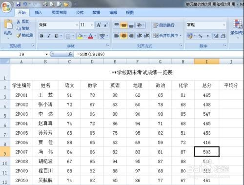Apply comma style
Image resolution: width=244 pixels, height=185 pixels.
click(208, 36)
